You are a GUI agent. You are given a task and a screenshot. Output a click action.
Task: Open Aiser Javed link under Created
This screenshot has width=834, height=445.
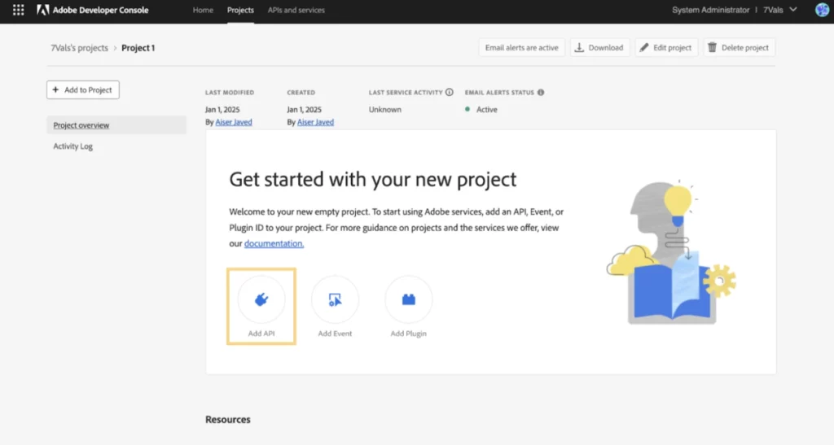coord(315,122)
